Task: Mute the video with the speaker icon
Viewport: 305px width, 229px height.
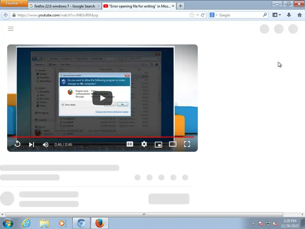Action: click(x=46, y=144)
